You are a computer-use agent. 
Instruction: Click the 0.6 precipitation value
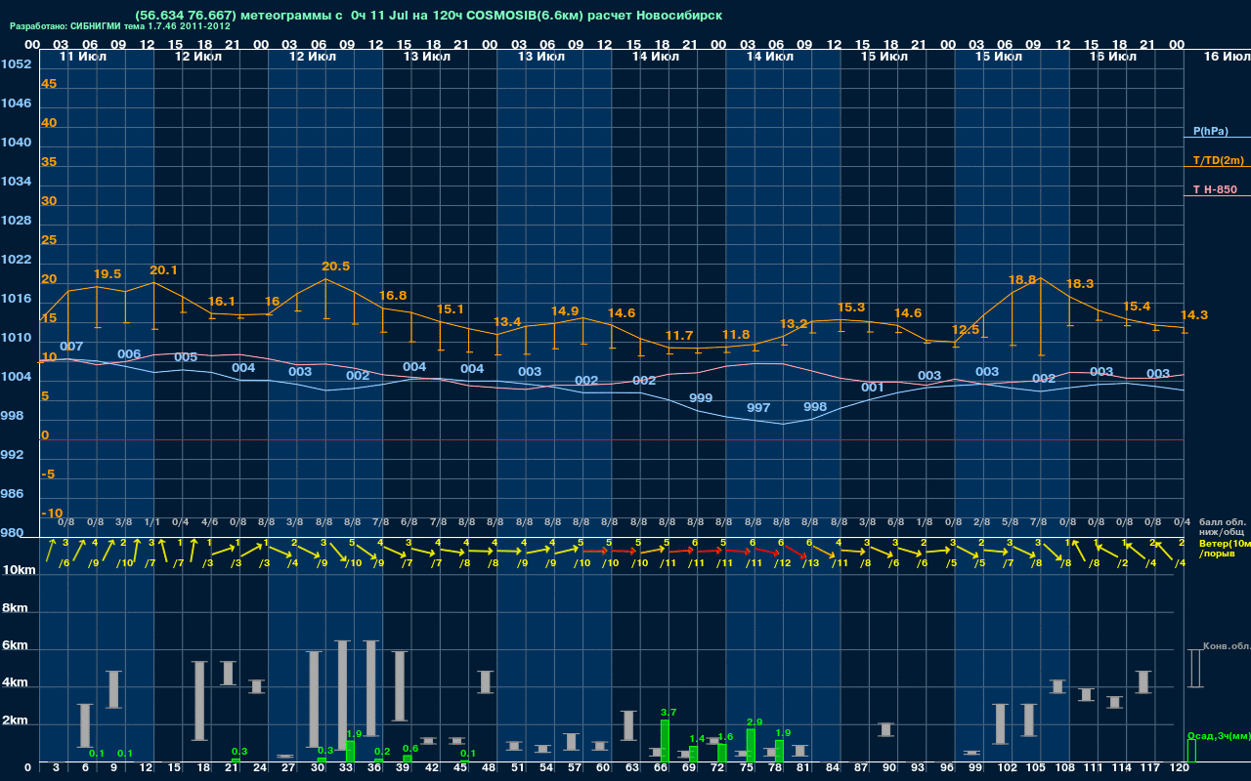[x=410, y=749]
